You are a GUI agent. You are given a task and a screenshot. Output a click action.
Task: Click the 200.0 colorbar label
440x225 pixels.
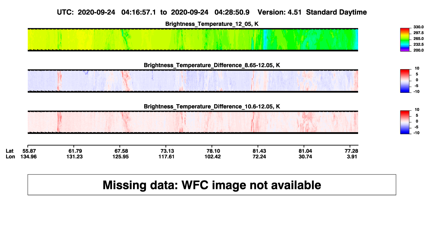pyautogui.click(x=419, y=50)
